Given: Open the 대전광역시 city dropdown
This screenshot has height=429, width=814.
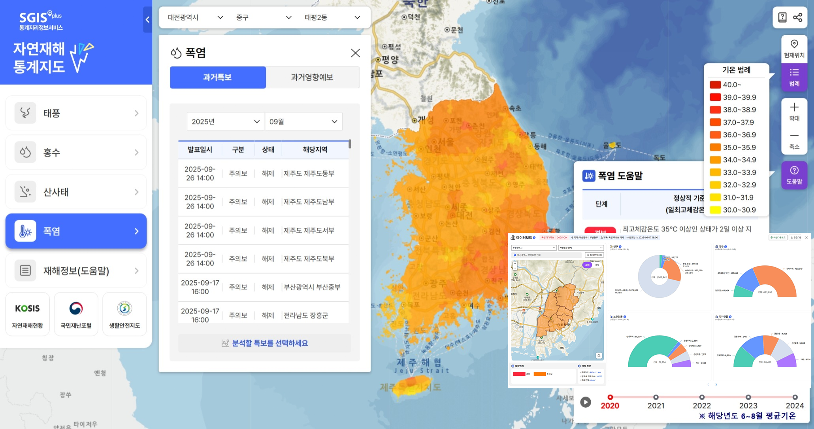Looking at the screenshot, I should [195, 17].
